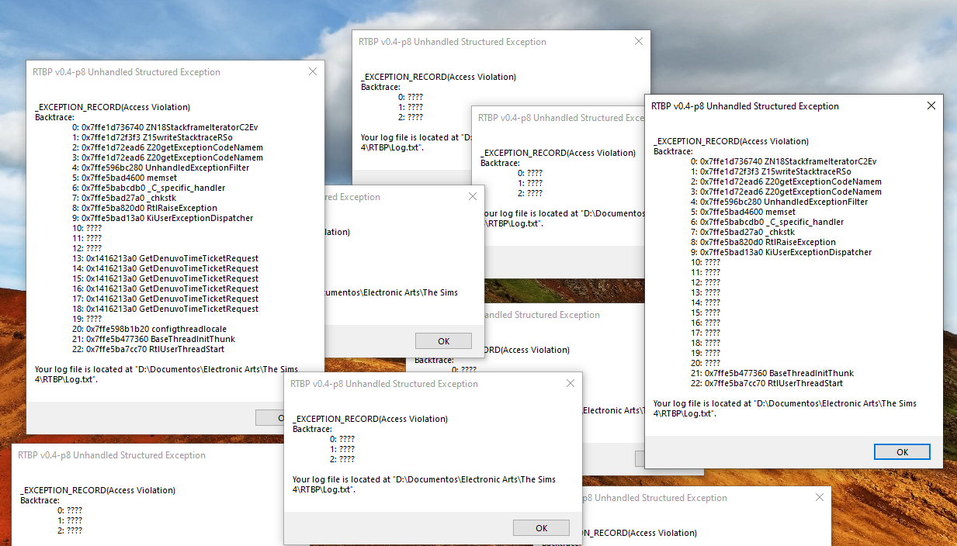Close the rightmost exception dialog
957x546 pixels.
931,106
